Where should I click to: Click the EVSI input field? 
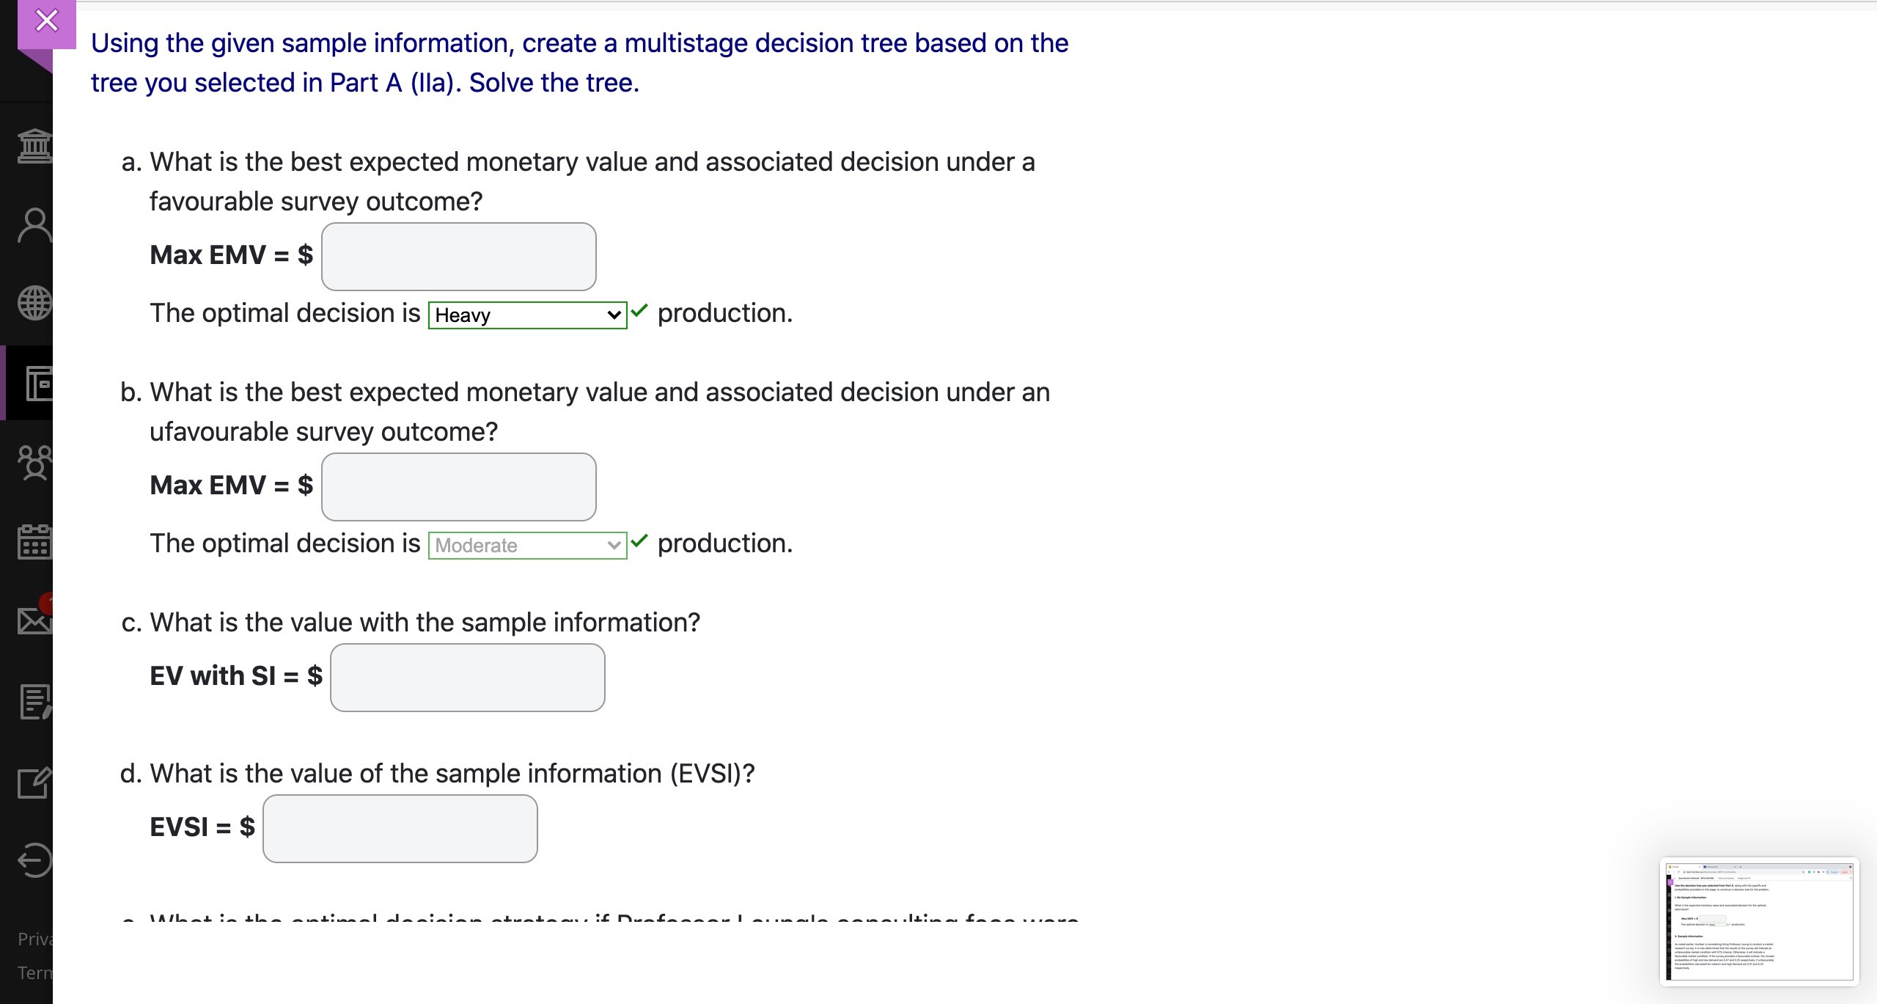click(x=400, y=828)
